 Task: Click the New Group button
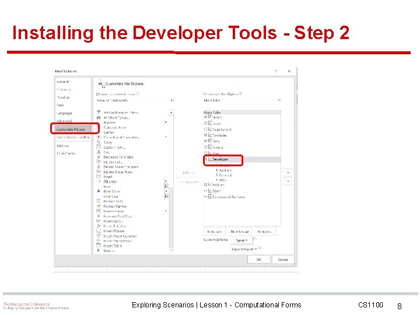click(x=240, y=232)
